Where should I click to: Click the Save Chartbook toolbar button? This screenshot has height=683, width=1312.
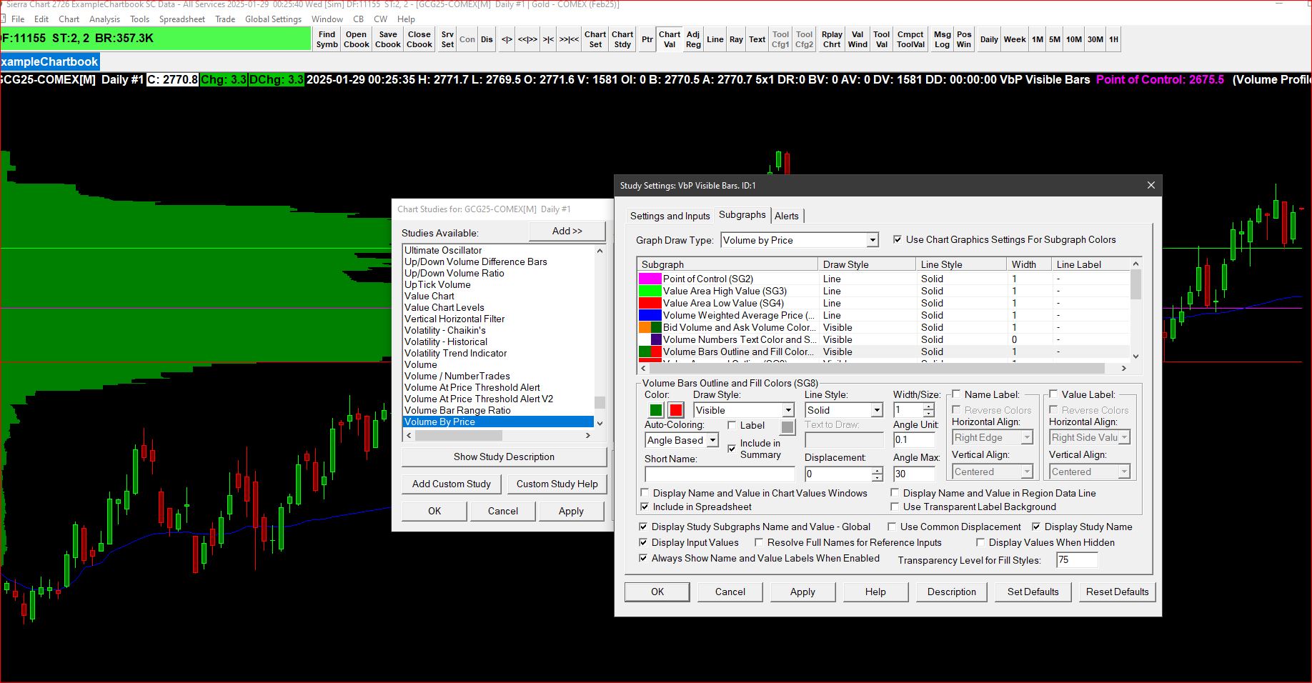tap(388, 39)
